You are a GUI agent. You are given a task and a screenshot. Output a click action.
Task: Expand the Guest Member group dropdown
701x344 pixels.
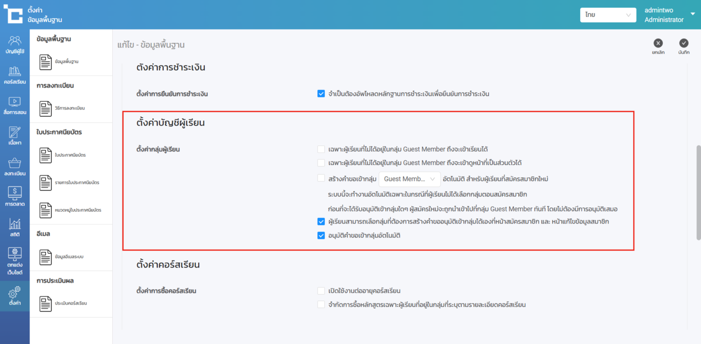point(409,179)
